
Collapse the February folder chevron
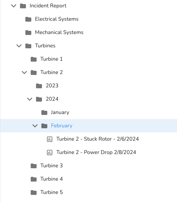[x=35, y=126]
